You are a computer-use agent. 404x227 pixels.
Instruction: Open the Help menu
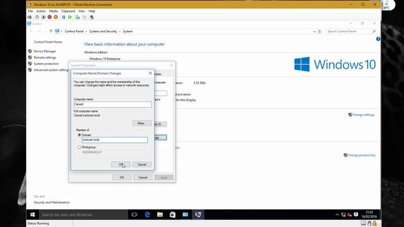click(92, 11)
